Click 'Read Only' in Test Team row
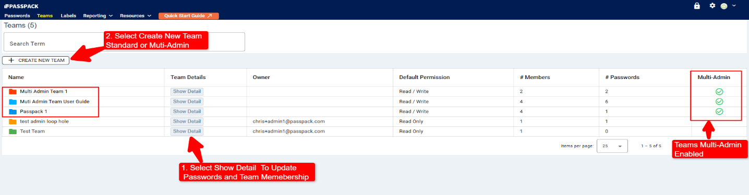 click(x=412, y=131)
